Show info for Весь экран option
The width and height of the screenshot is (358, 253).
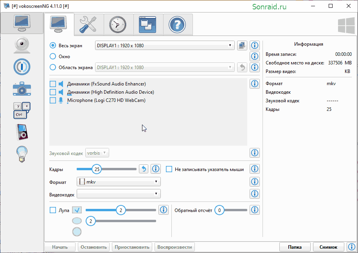tap(255, 45)
